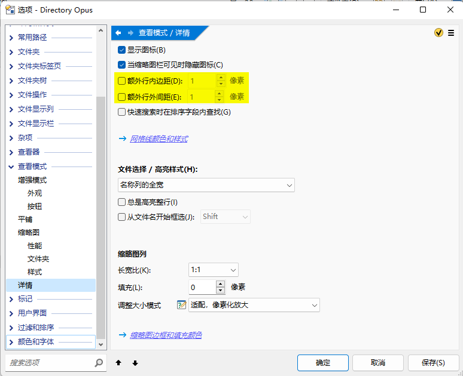Screen dimensions: 463x376
Task: Enable 额外行外间距(E) checkbox
Action: [121, 97]
